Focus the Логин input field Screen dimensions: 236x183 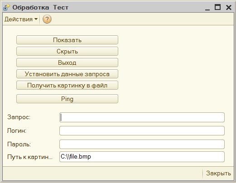coord(142,131)
